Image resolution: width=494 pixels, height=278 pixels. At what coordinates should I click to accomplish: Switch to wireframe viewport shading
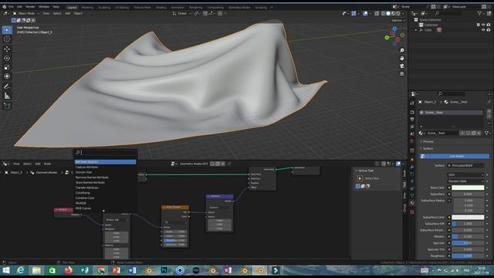pyautogui.click(x=384, y=14)
